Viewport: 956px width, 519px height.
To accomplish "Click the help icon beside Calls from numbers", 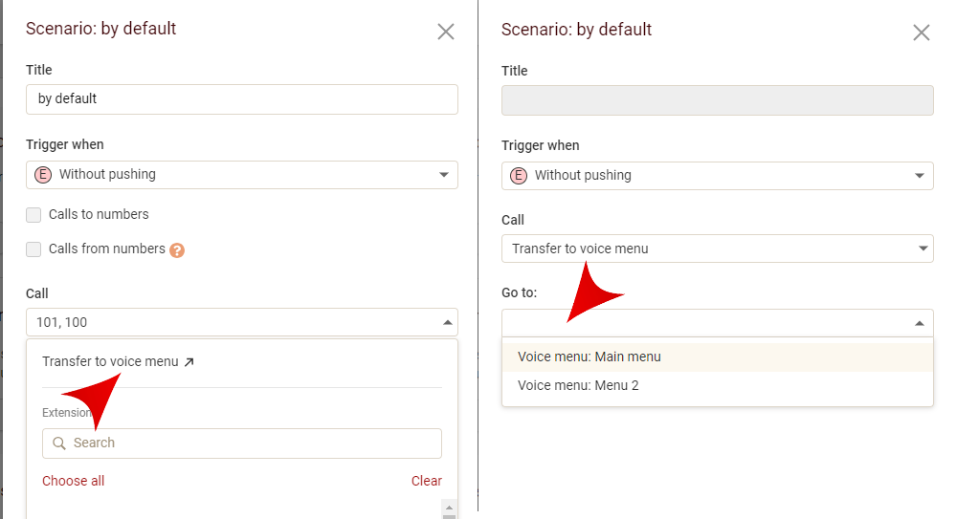I will (x=177, y=250).
